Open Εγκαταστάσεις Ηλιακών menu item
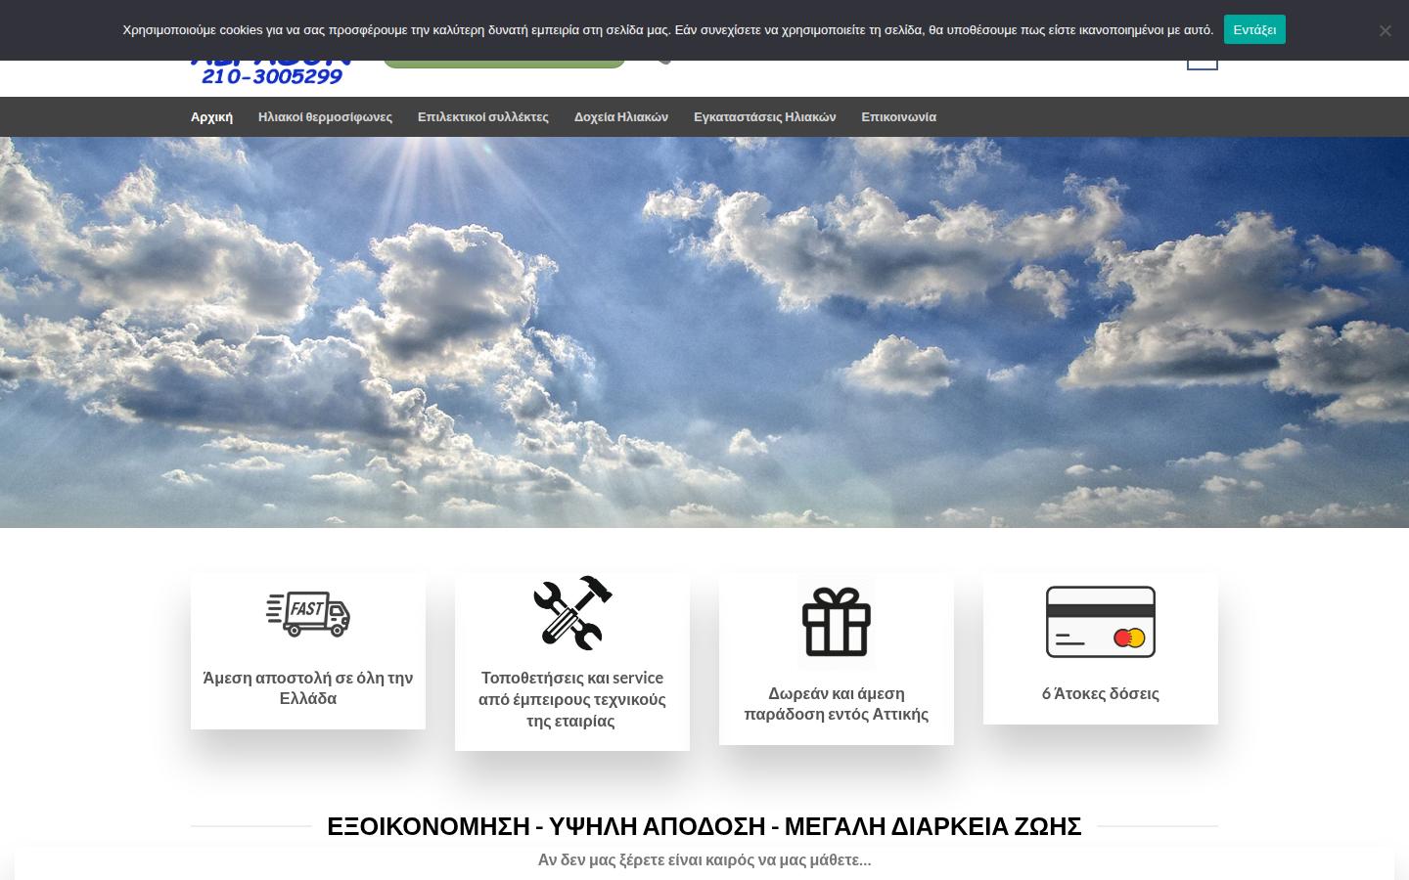 pyautogui.click(x=765, y=116)
